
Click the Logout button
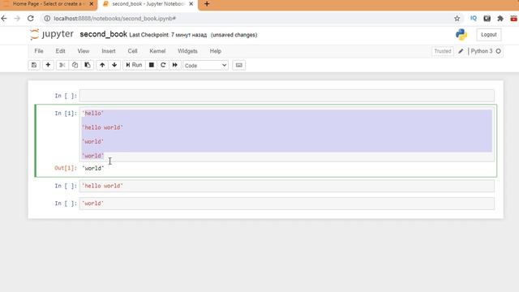pyautogui.click(x=488, y=34)
